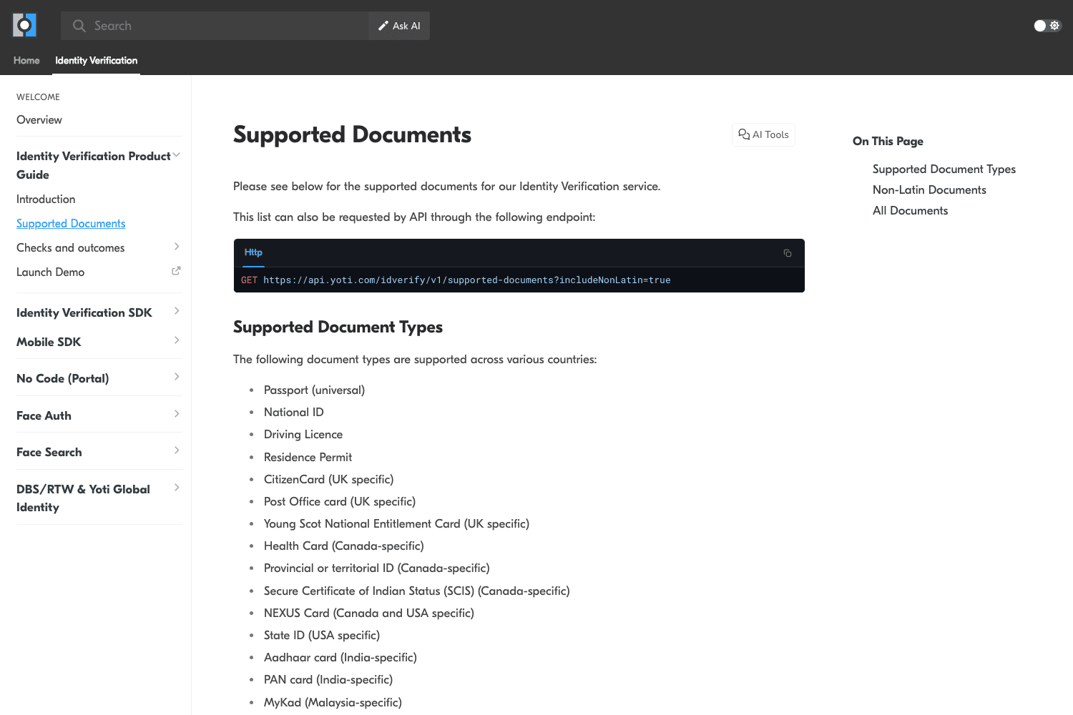Expand the Mobile SDK section

[177, 340]
